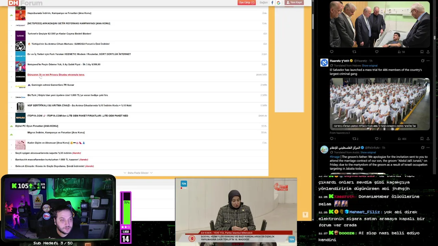Click the T24 logo on video overlay
Image resolution: width=438 pixels, height=246 pixels.
pos(184,184)
